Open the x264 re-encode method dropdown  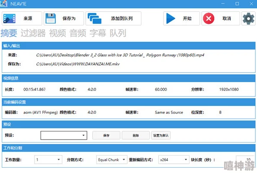[x=174, y=159]
